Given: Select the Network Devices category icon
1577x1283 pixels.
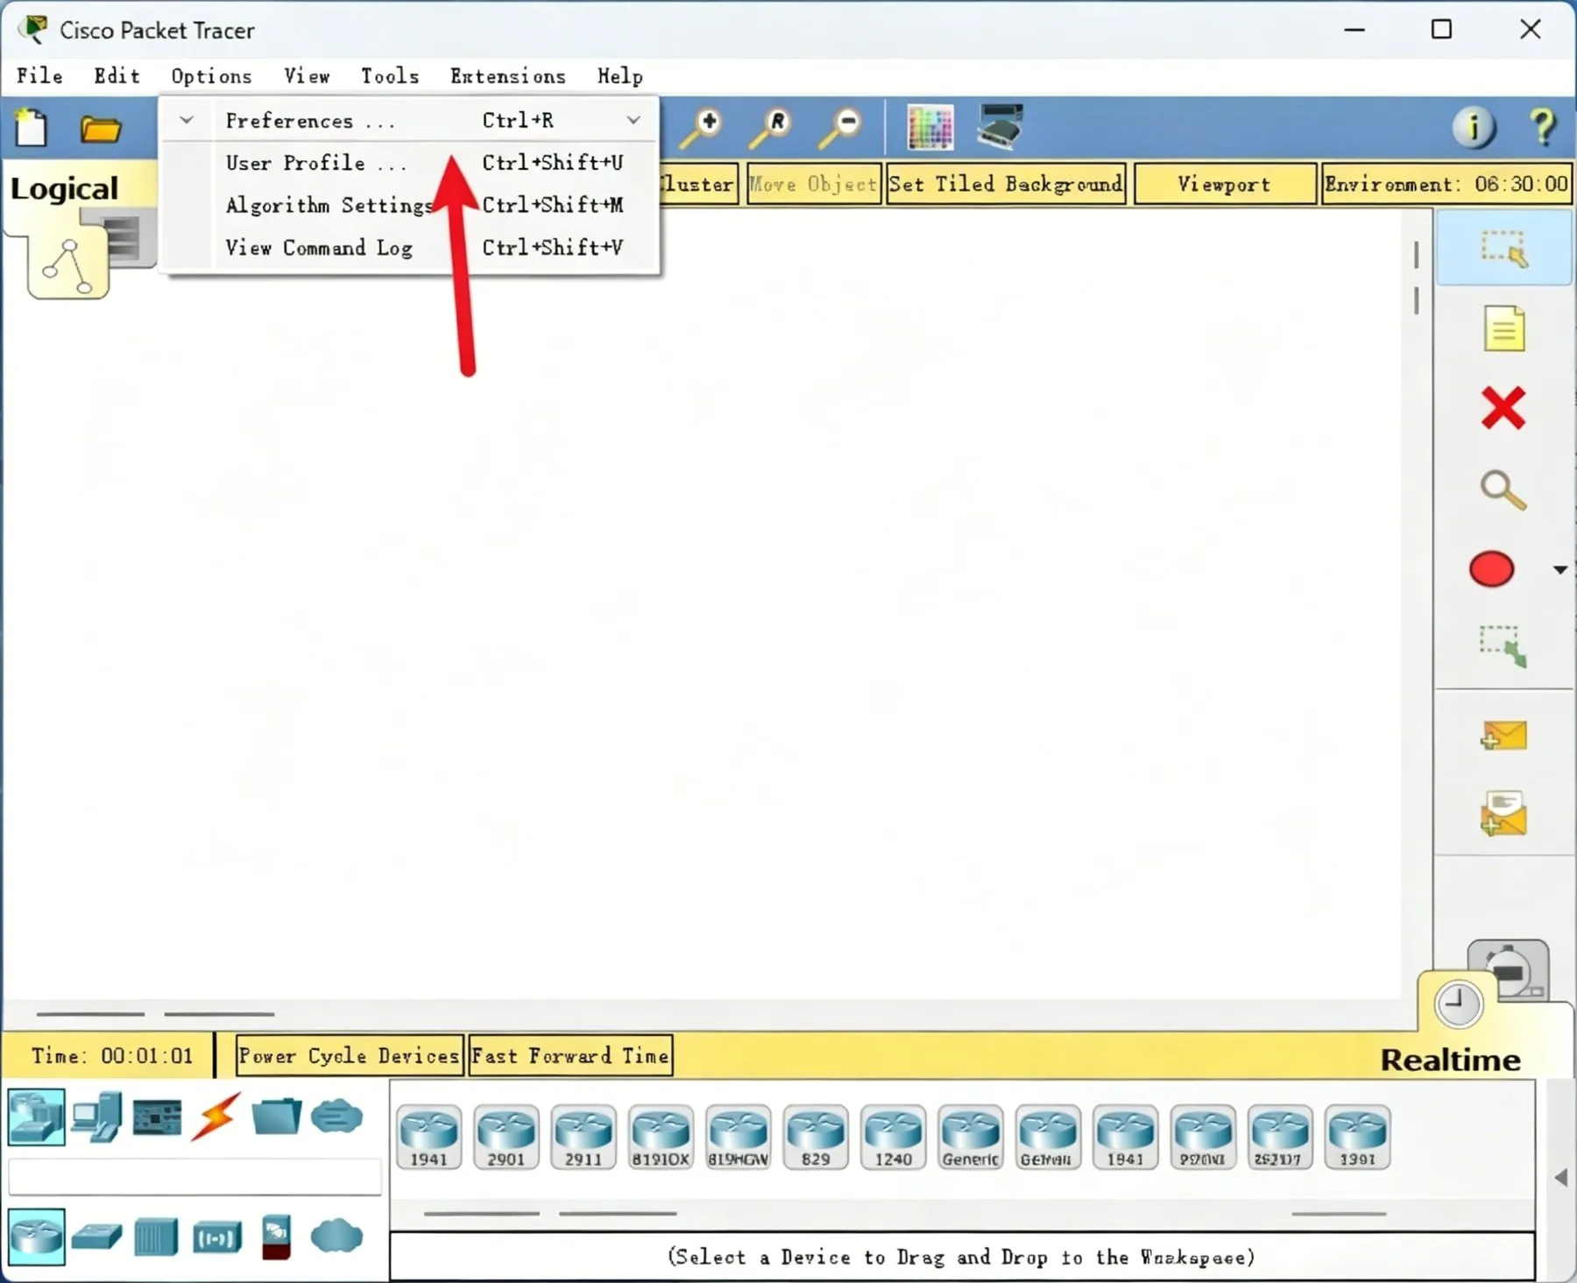Looking at the screenshot, I should coord(36,1117).
